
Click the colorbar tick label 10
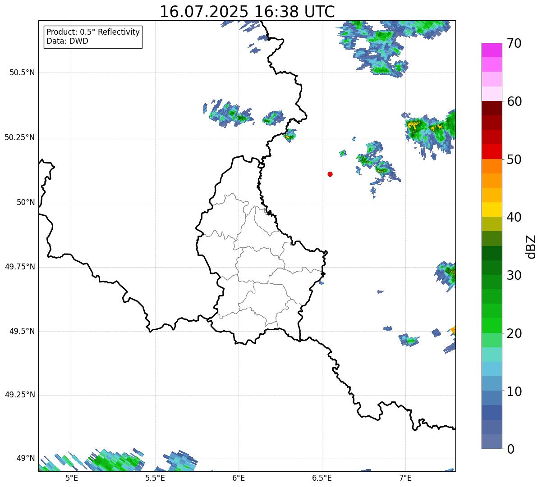pos(514,391)
